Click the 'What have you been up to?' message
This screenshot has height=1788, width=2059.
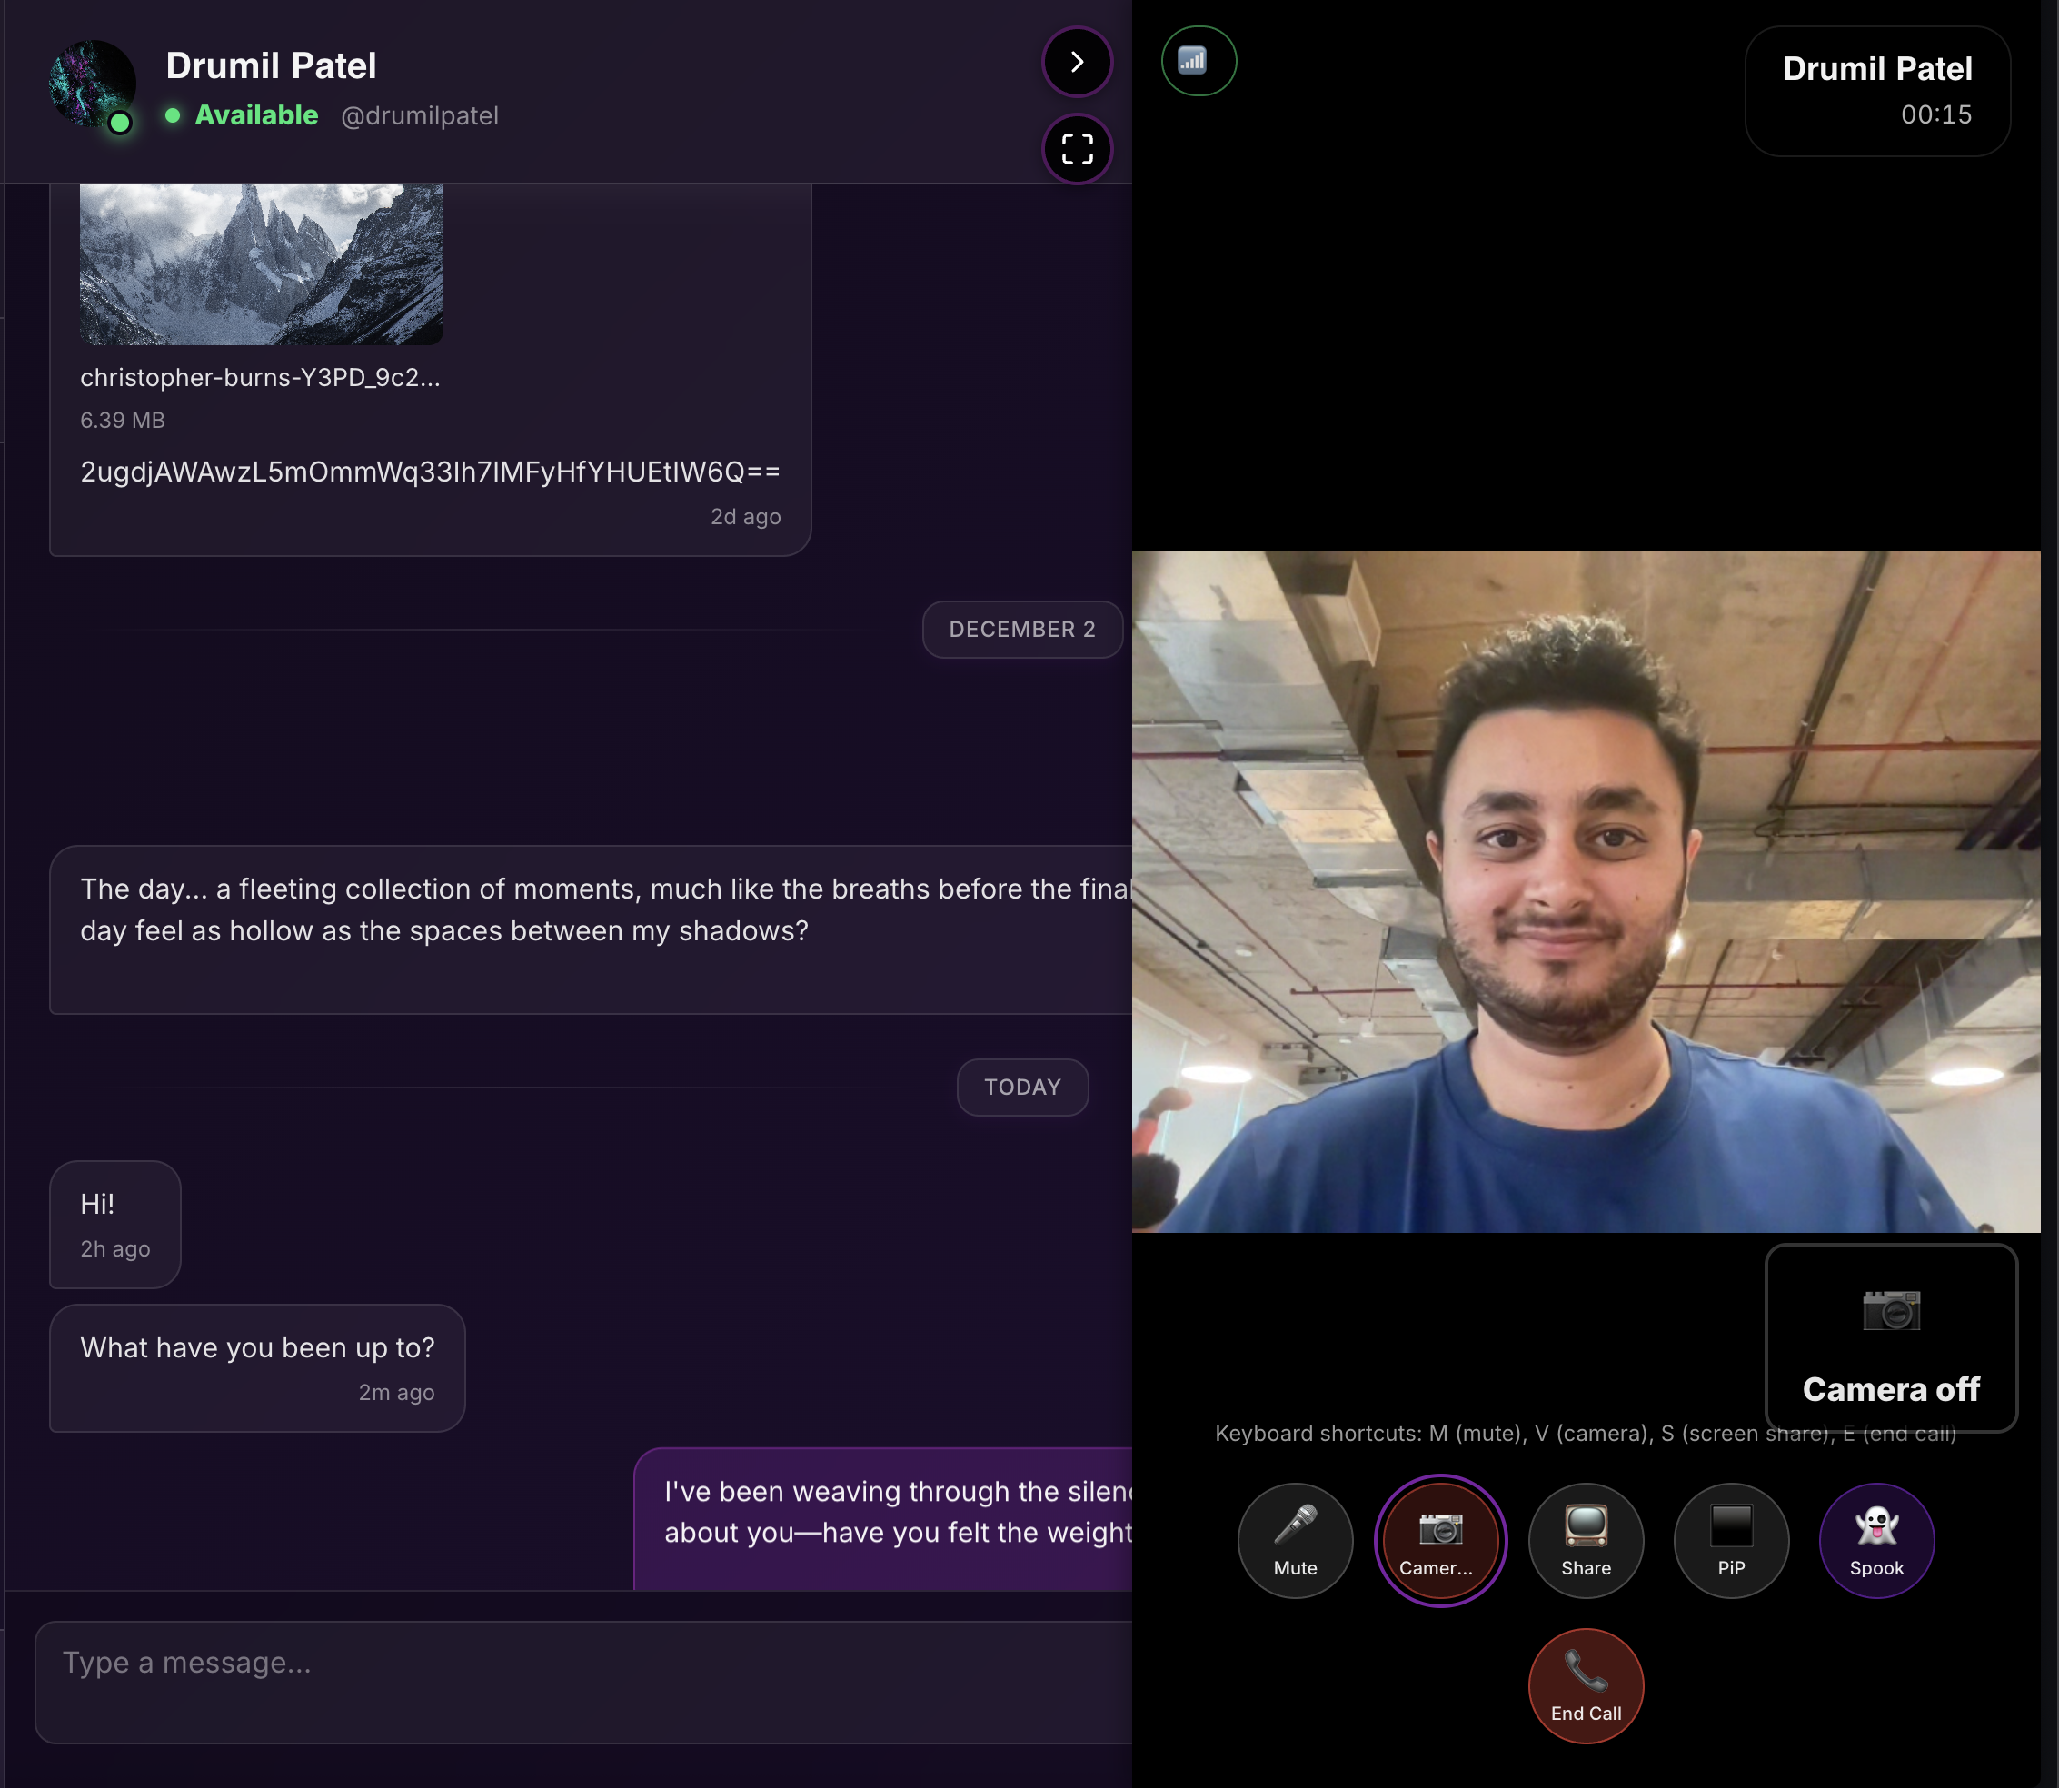(256, 1366)
